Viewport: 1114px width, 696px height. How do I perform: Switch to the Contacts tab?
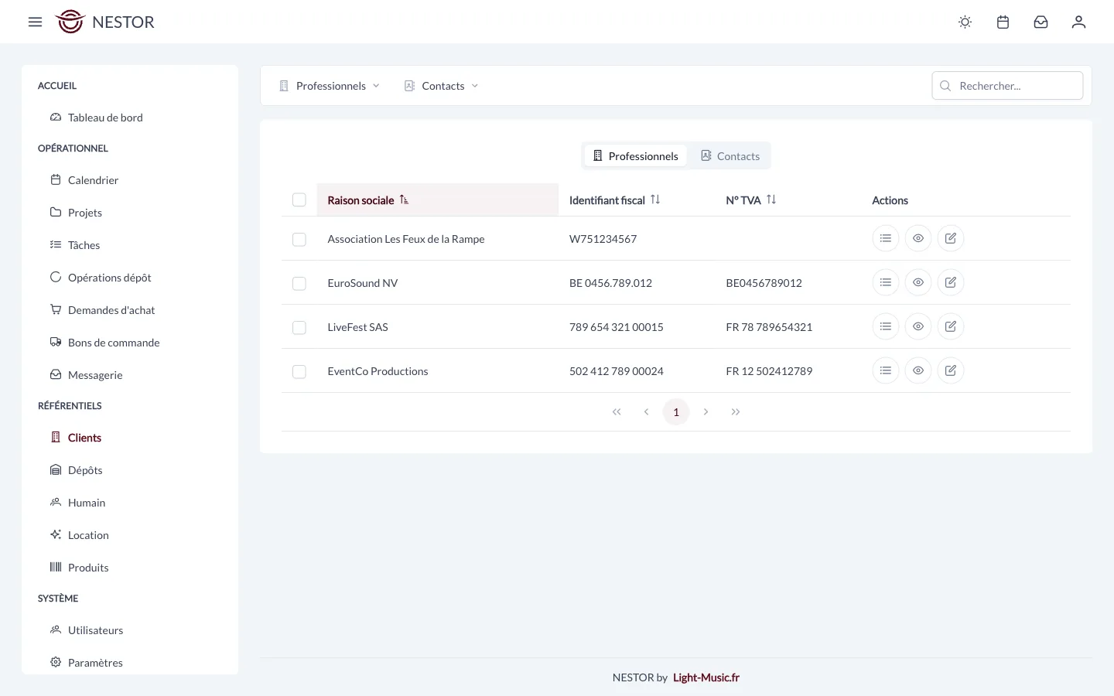click(730, 156)
